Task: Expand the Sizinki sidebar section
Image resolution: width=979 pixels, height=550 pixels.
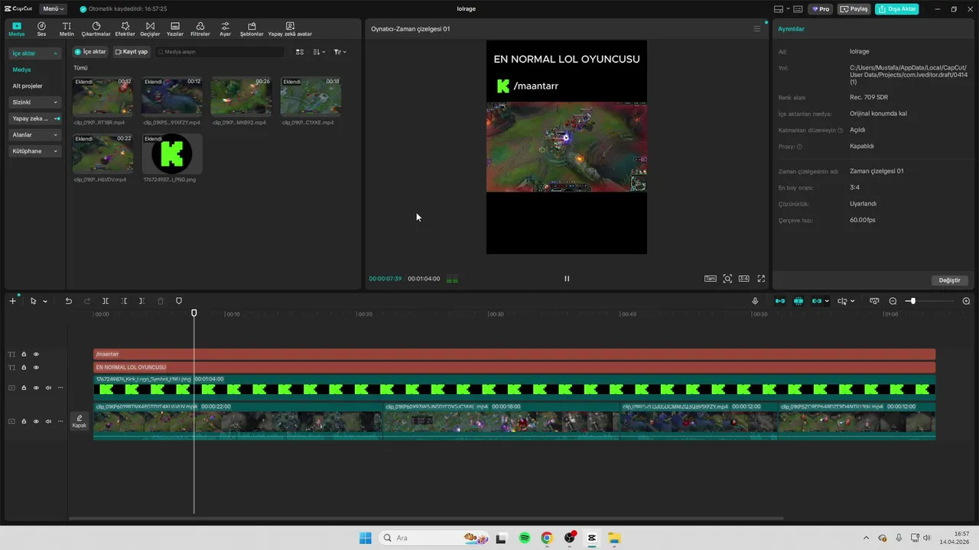Action: point(35,102)
